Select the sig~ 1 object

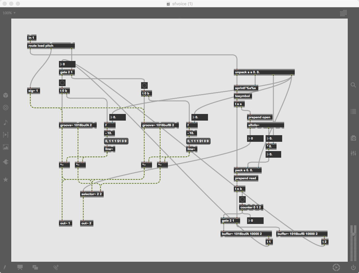pyautogui.click(x=33, y=91)
